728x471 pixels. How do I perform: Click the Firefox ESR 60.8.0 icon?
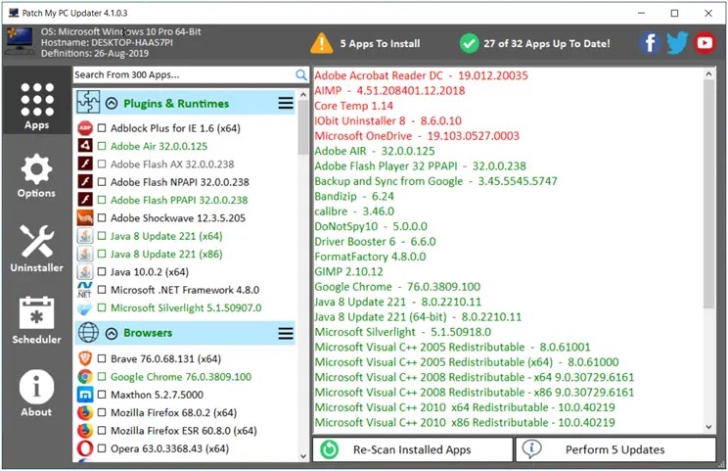[85, 431]
